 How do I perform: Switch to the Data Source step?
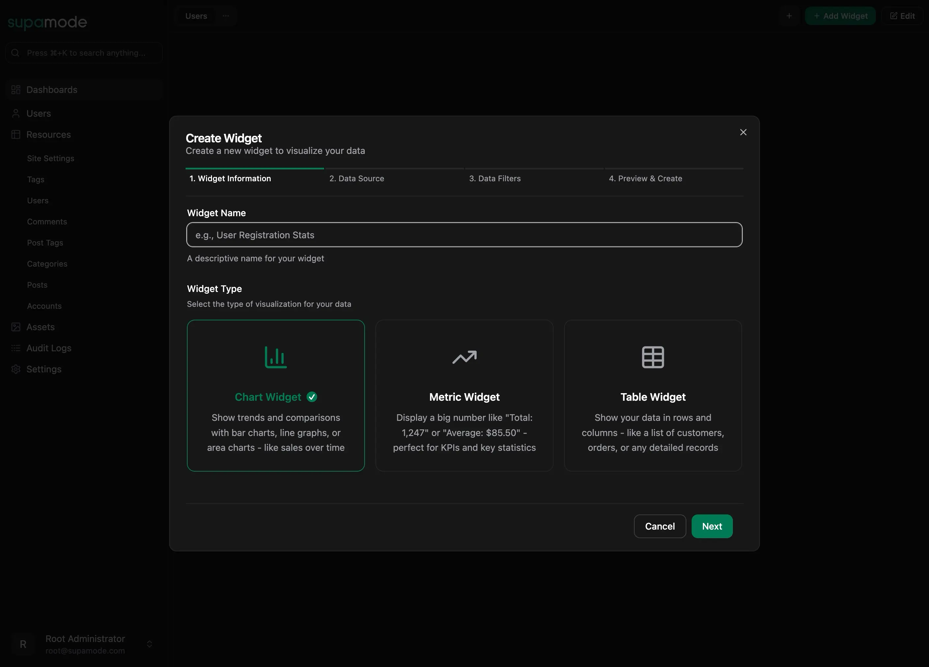coord(356,179)
